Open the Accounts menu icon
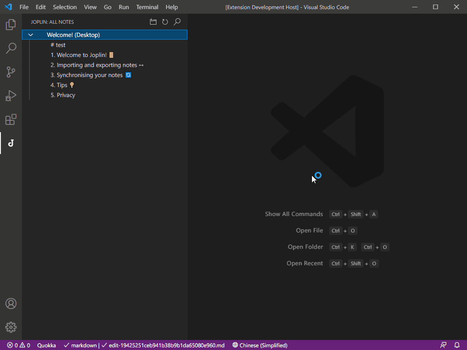This screenshot has height=350, width=467. click(x=11, y=304)
